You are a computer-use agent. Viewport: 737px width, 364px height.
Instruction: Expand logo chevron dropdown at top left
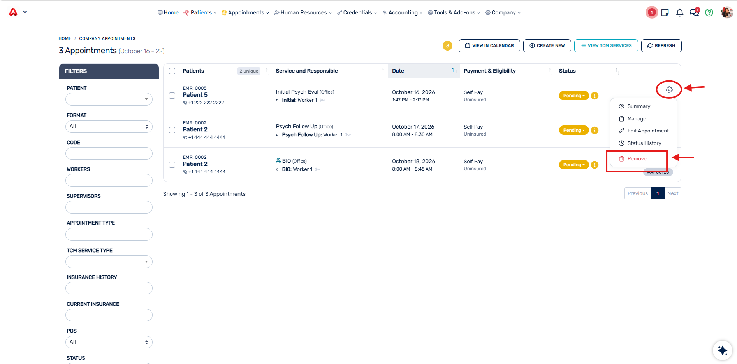[25, 12]
